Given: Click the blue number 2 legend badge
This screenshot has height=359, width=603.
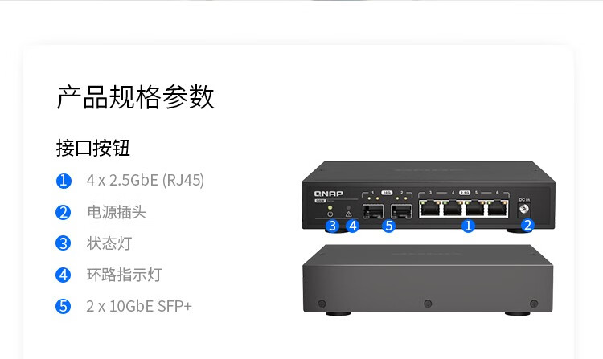Looking at the screenshot, I should point(64,212).
